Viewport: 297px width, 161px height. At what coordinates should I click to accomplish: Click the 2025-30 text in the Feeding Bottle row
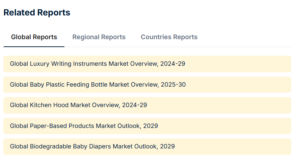click(173, 84)
